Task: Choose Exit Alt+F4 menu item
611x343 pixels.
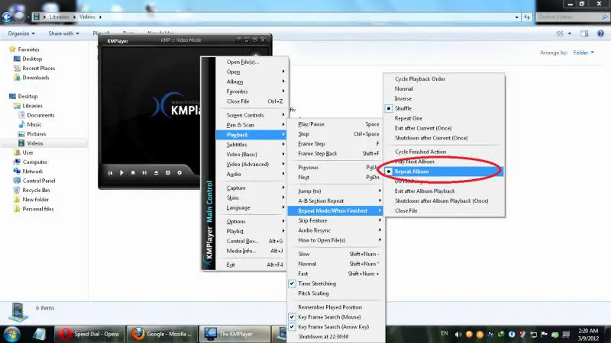Action: click(x=252, y=264)
